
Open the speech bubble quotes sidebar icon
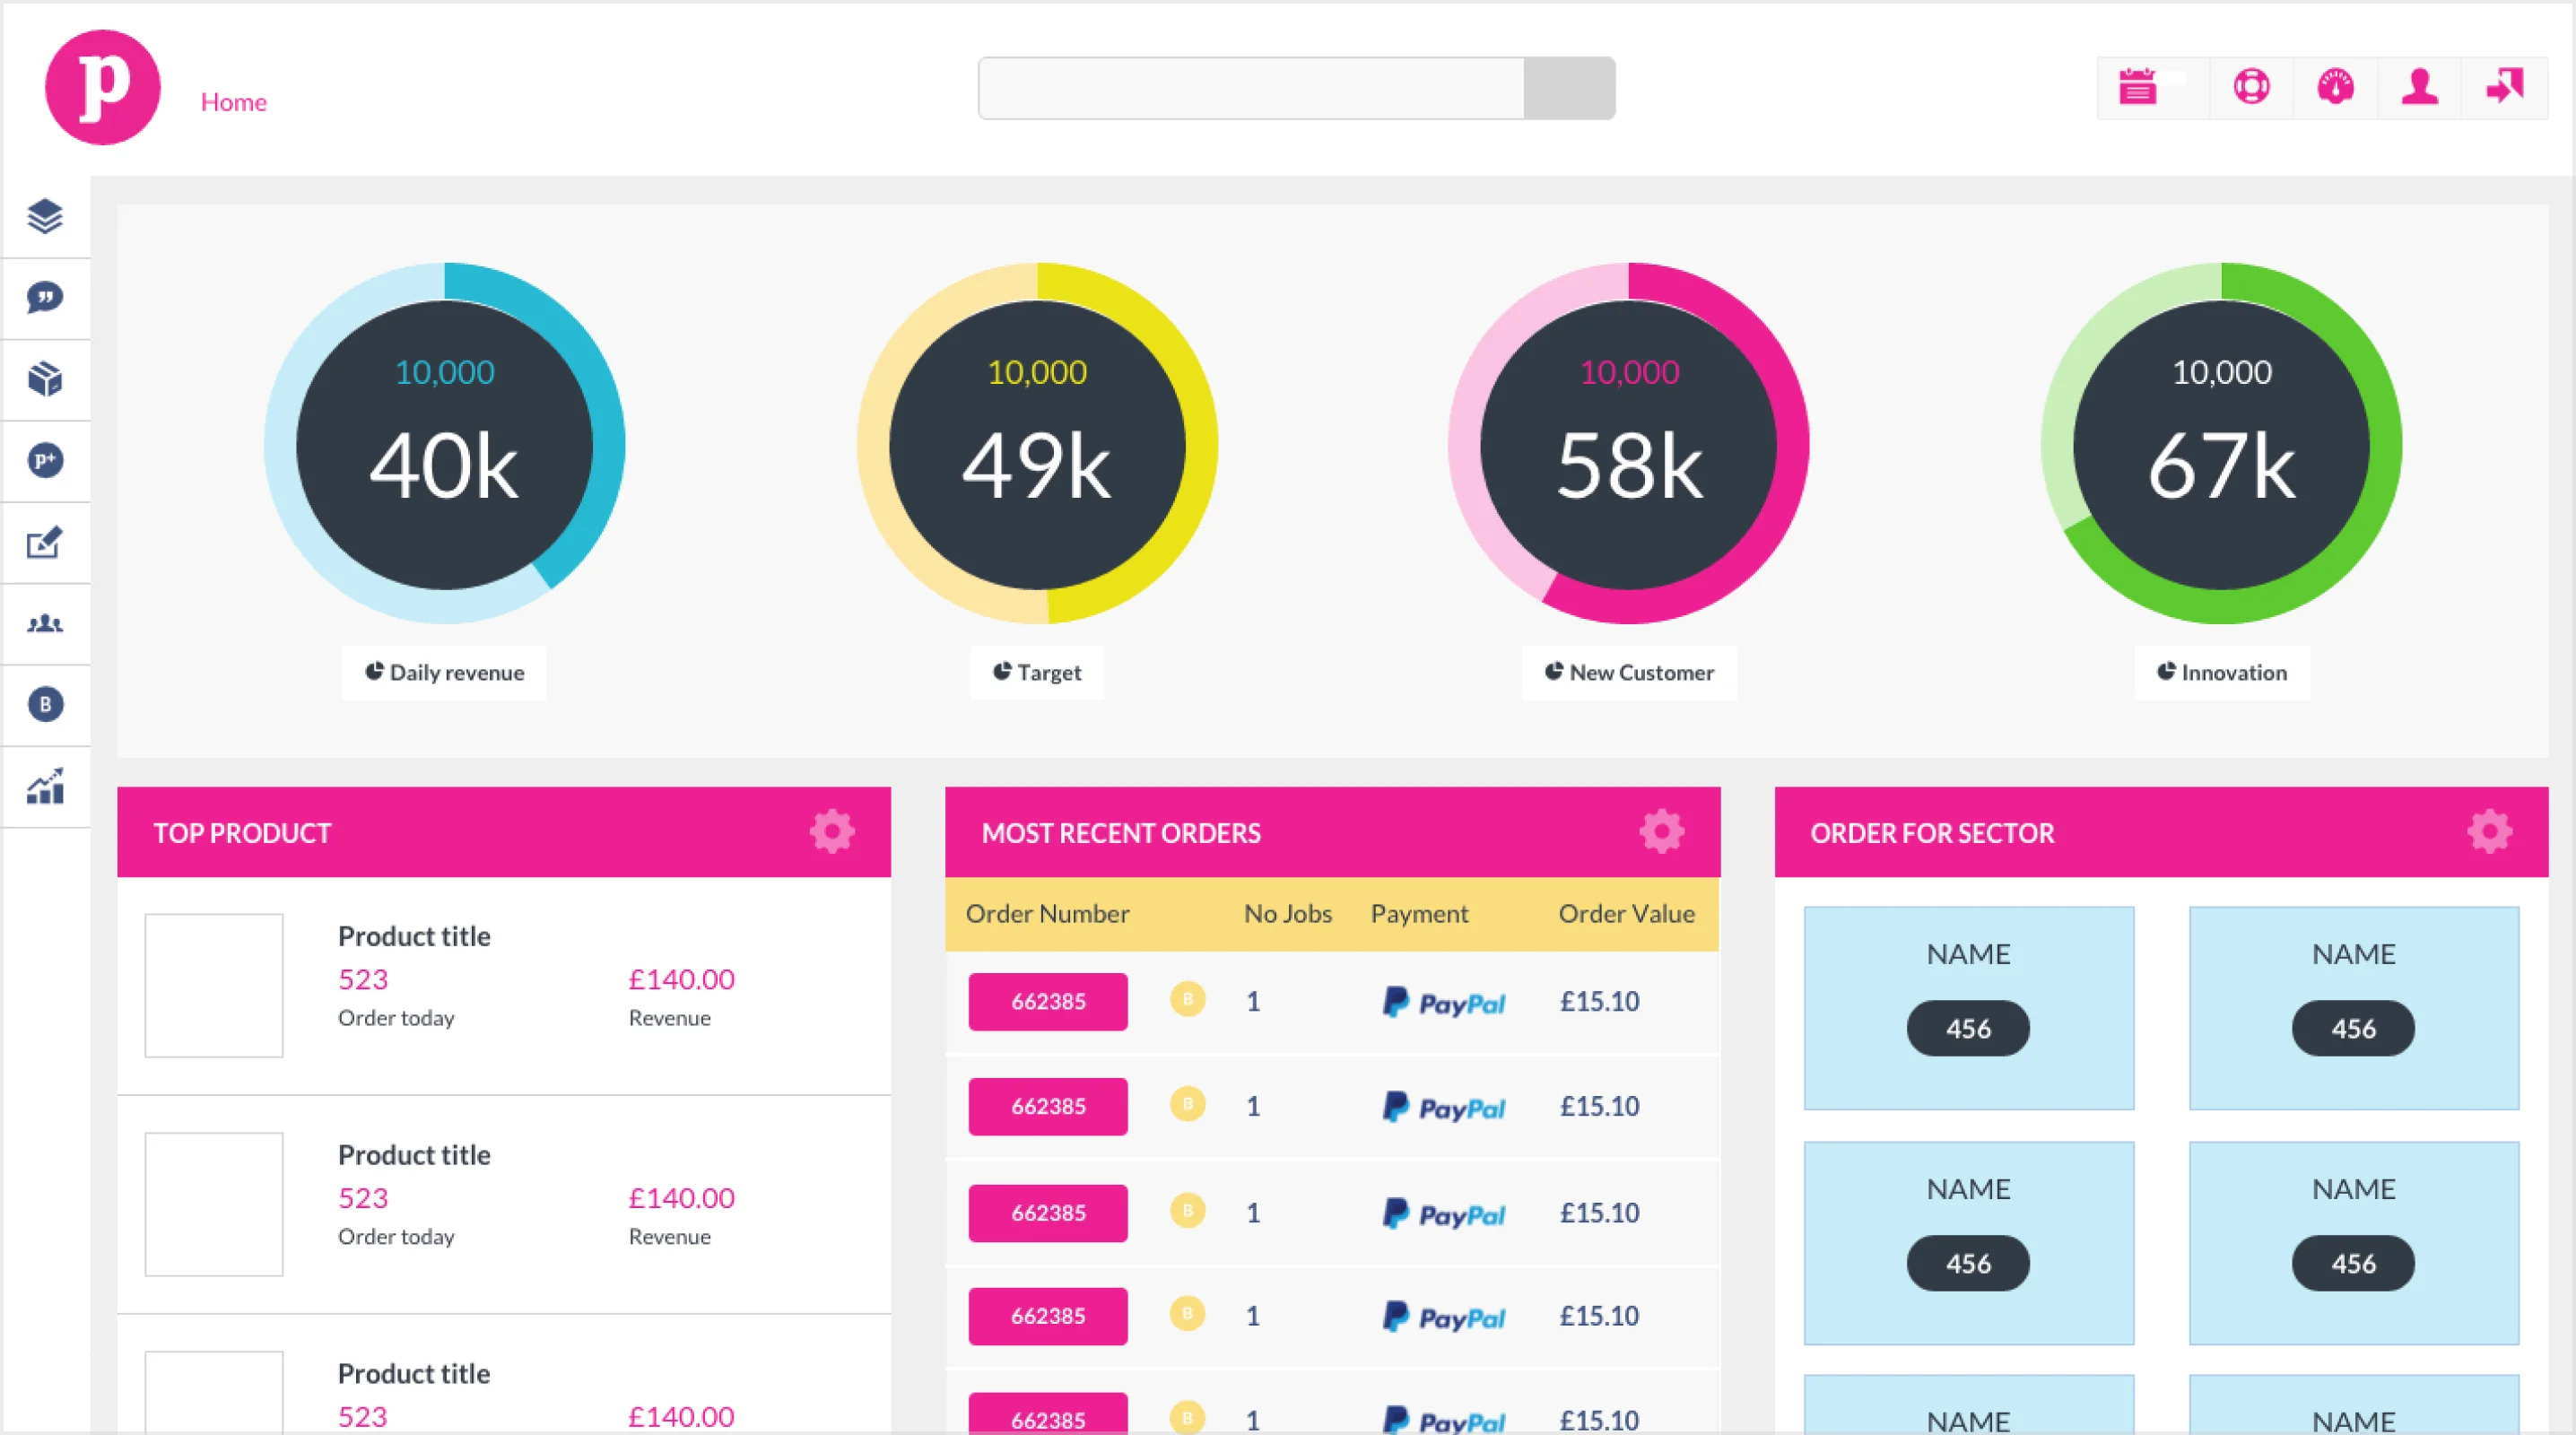(45, 297)
